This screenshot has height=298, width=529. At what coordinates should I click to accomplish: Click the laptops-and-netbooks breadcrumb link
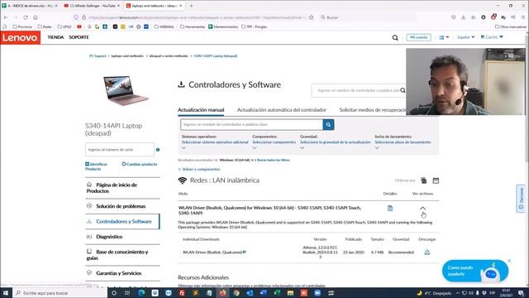pos(127,56)
